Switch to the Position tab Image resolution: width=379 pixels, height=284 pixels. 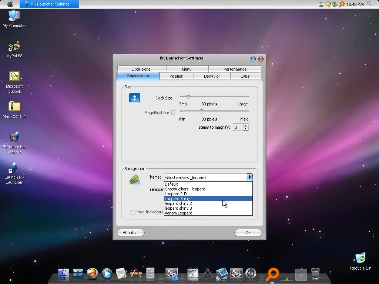177,76
